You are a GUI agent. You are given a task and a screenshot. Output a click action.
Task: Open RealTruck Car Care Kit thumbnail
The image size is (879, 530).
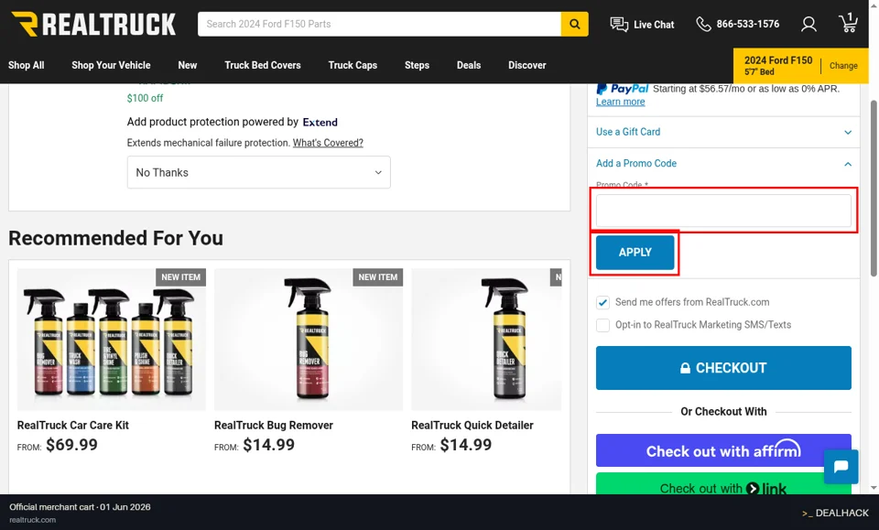[112, 340]
